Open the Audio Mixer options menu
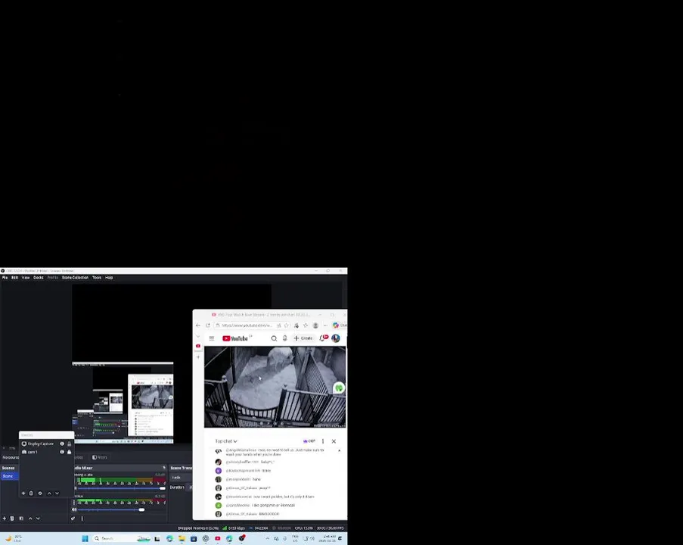 coord(82,519)
